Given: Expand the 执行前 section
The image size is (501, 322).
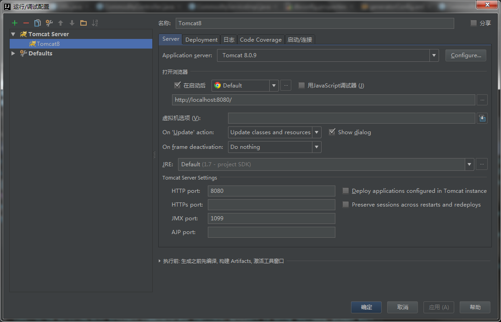Looking at the screenshot, I should (160, 261).
